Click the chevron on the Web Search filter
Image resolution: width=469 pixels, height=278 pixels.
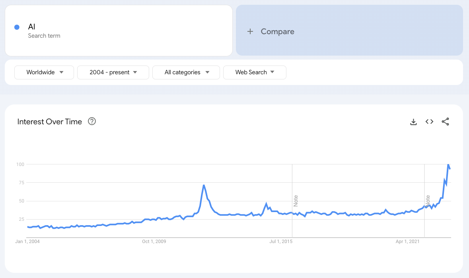click(x=272, y=72)
